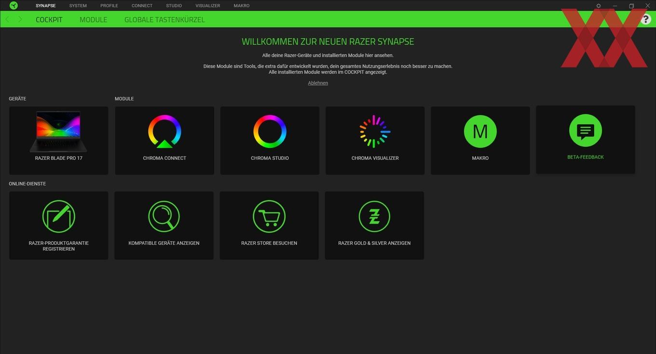Click the RAZER GOLD & SILVER ANZEIGEN label
The image size is (656, 354).
click(x=374, y=243)
